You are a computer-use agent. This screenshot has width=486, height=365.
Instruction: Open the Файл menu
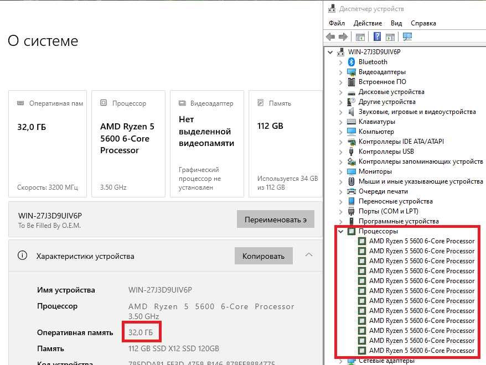click(x=337, y=23)
